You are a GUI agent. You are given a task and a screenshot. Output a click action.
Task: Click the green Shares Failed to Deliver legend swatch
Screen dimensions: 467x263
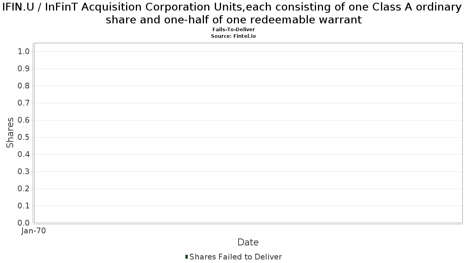187,257
